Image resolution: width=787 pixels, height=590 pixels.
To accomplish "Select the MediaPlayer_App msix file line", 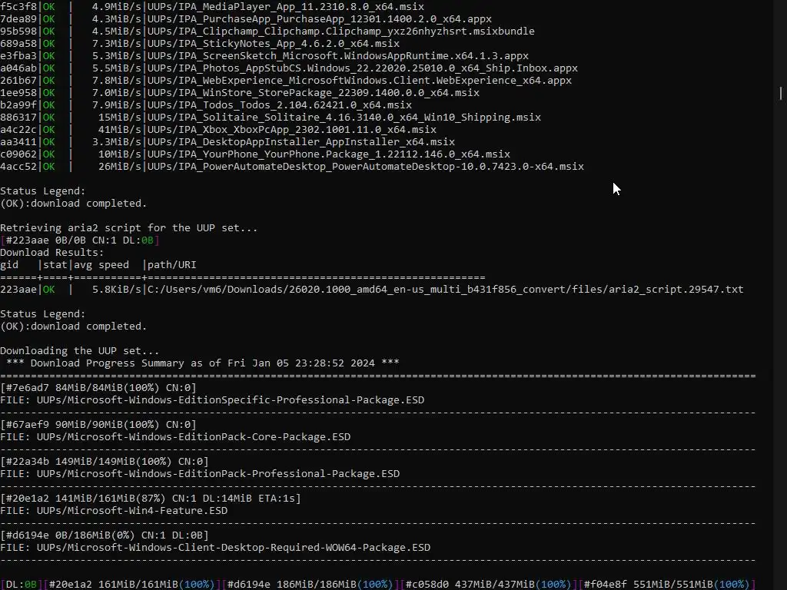I will coord(212,6).
